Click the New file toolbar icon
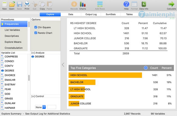The height and width of the screenshot is (116, 177). pyautogui.click(x=4, y=4)
